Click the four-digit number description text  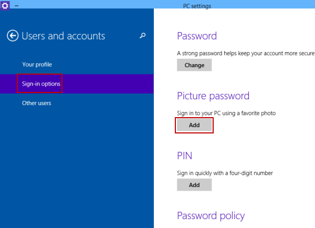point(225,173)
